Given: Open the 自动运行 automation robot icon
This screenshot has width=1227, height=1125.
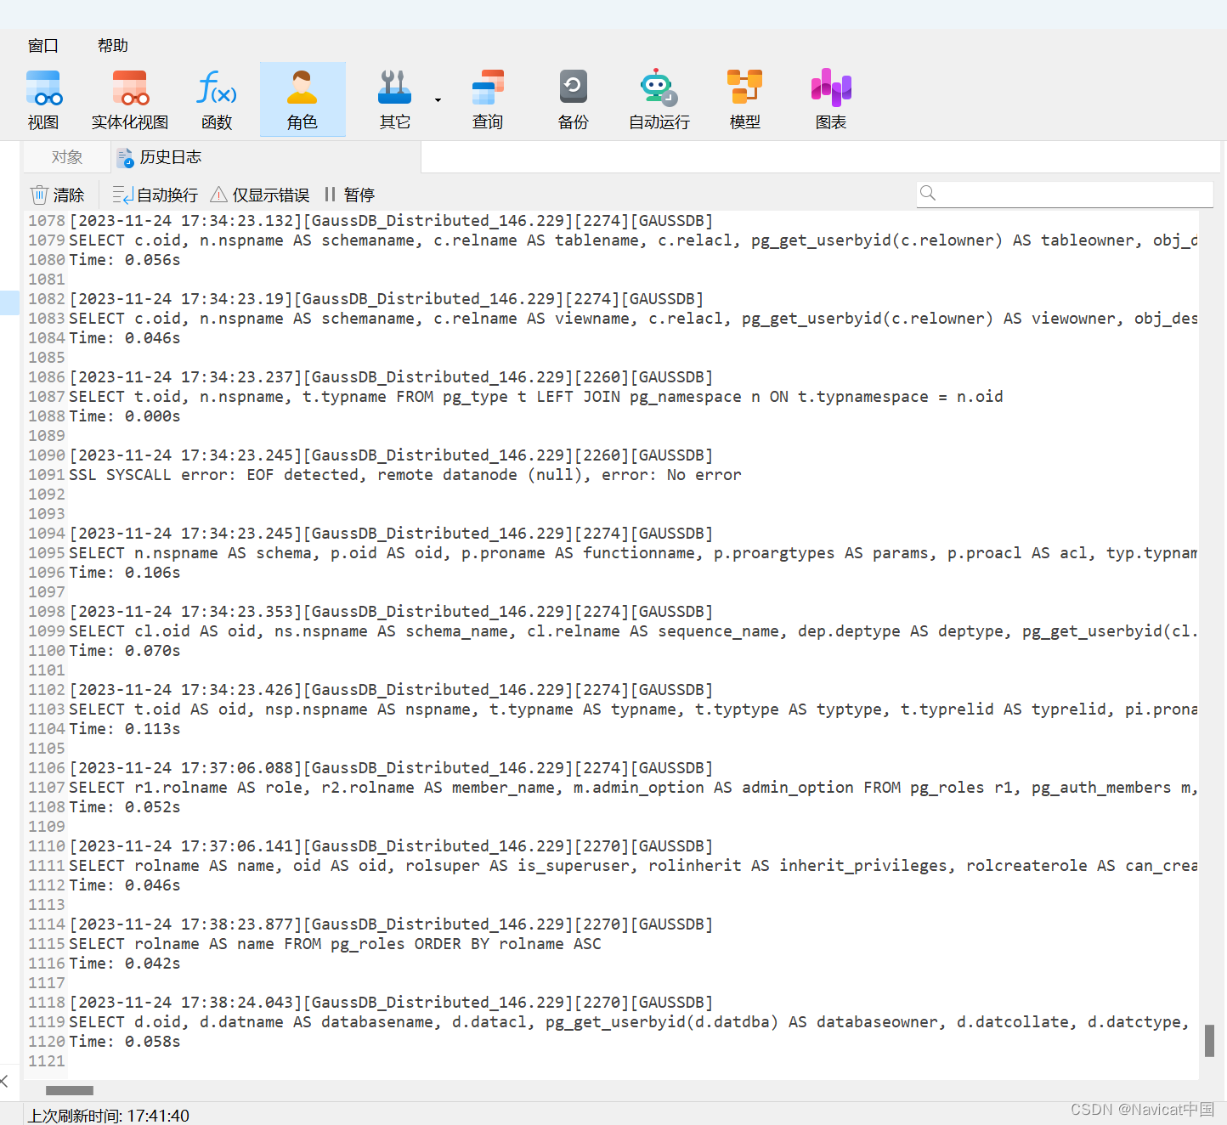Looking at the screenshot, I should [659, 99].
